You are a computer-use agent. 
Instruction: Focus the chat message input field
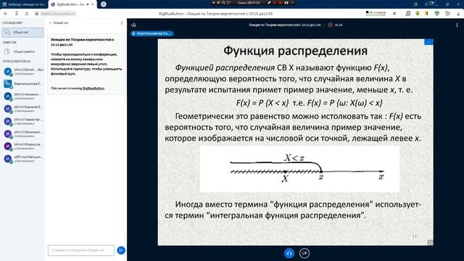click(81, 250)
